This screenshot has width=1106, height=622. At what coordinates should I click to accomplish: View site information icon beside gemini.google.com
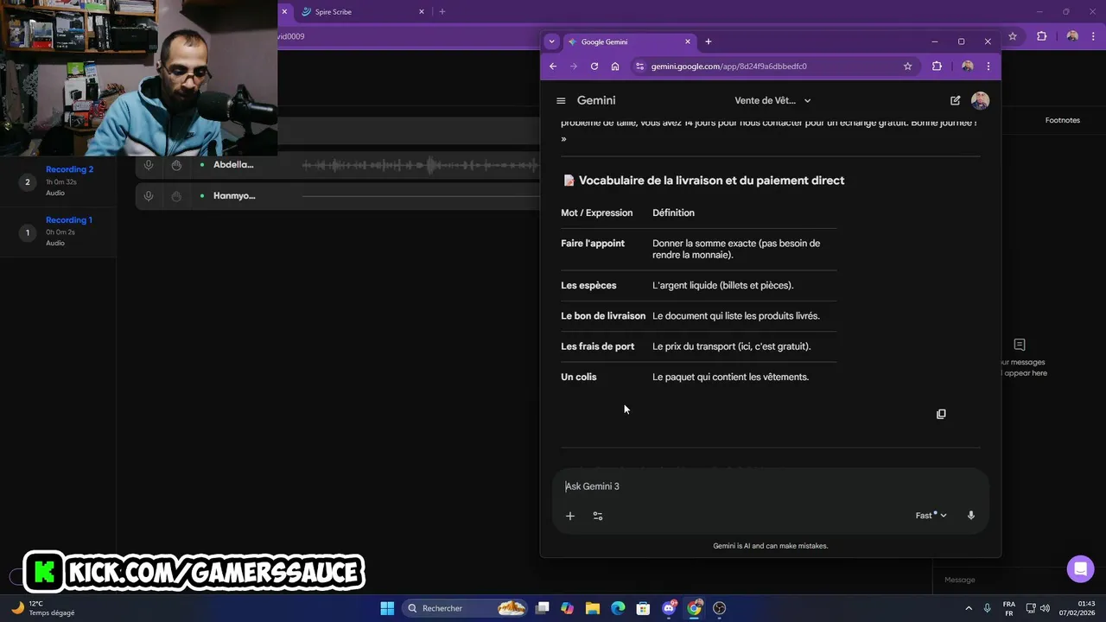pyautogui.click(x=639, y=67)
